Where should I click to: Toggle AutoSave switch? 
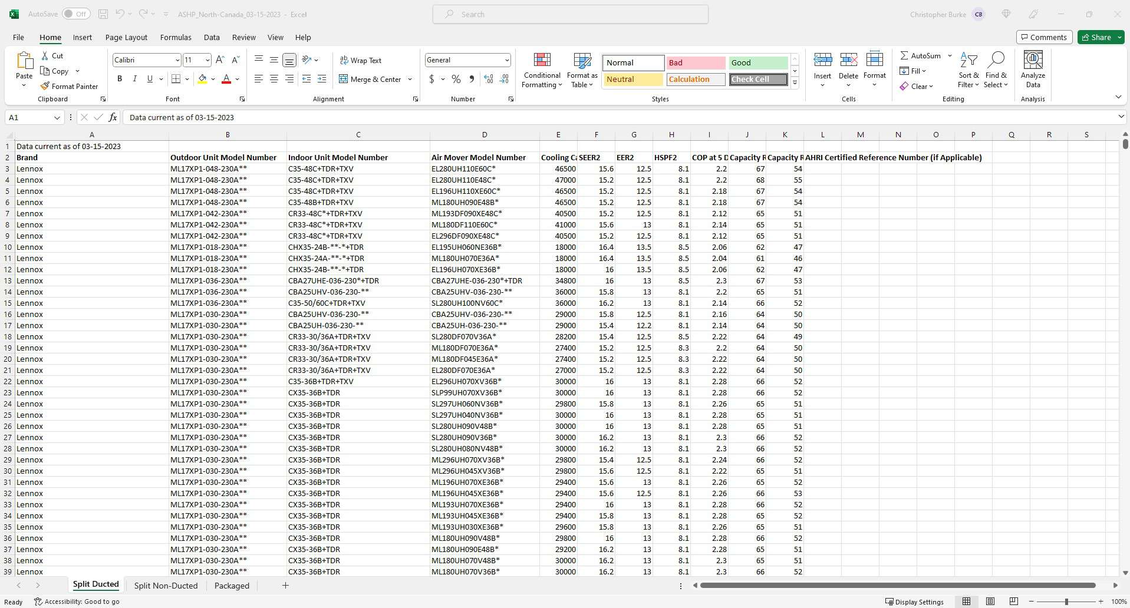[x=75, y=14]
